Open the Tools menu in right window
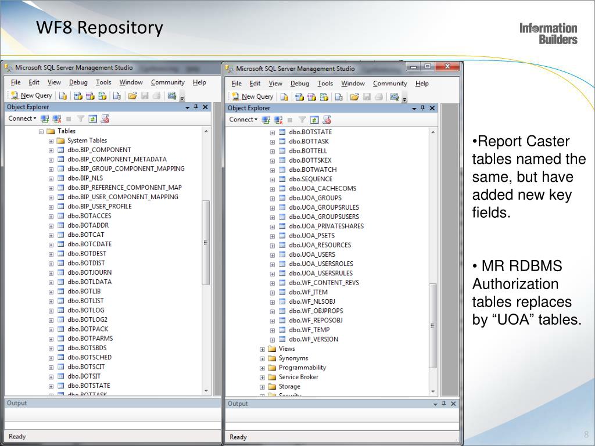The height and width of the screenshot is (446, 595). pyautogui.click(x=325, y=84)
